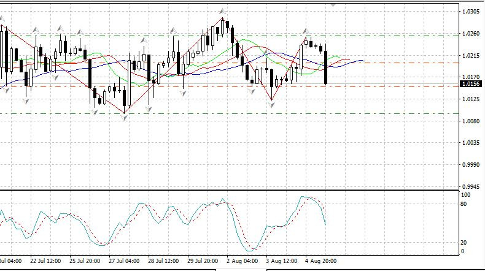The width and height of the screenshot is (485, 271).
Task: Click the 2 Aug 04:00 time label
Action: pyautogui.click(x=242, y=261)
